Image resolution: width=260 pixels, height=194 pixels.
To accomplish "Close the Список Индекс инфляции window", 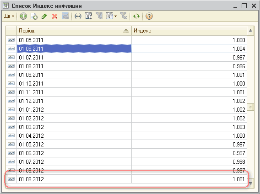I will (x=254, y=6).
